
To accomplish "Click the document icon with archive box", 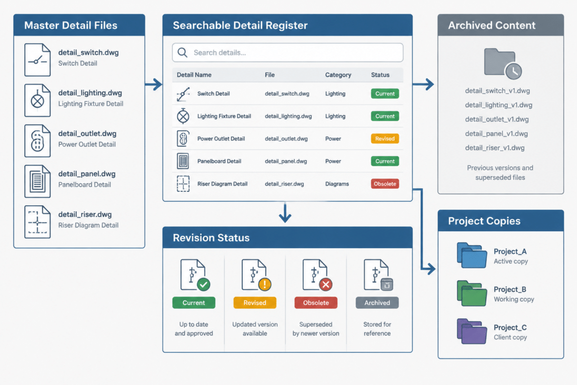I will point(378,275).
